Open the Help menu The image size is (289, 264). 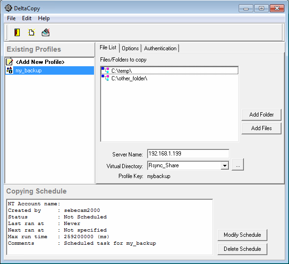pyautogui.click(x=44, y=18)
